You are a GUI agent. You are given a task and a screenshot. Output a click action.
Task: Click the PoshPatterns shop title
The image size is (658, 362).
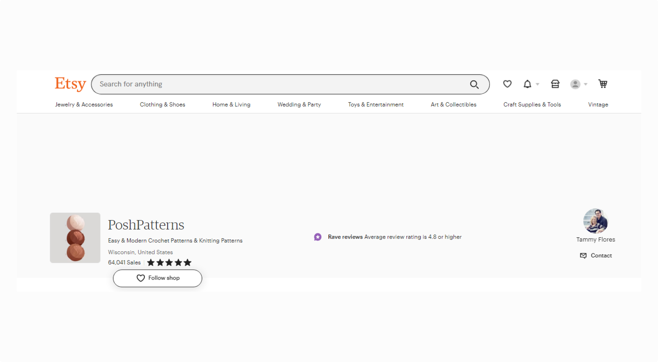tap(146, 225)
